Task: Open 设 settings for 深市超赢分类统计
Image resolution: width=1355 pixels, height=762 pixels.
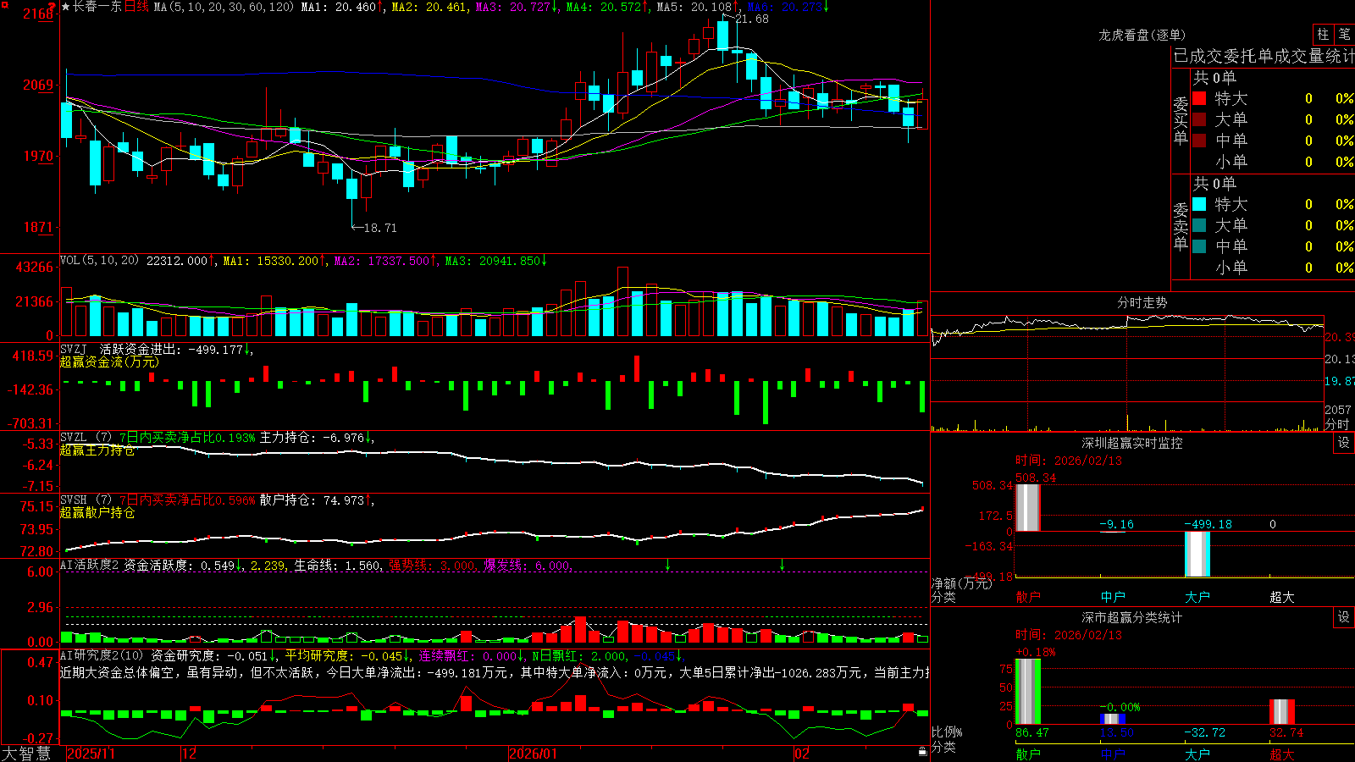Action: tap(1344, 617)
